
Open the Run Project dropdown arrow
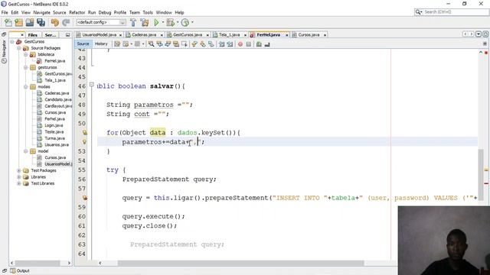pos(162,22)
